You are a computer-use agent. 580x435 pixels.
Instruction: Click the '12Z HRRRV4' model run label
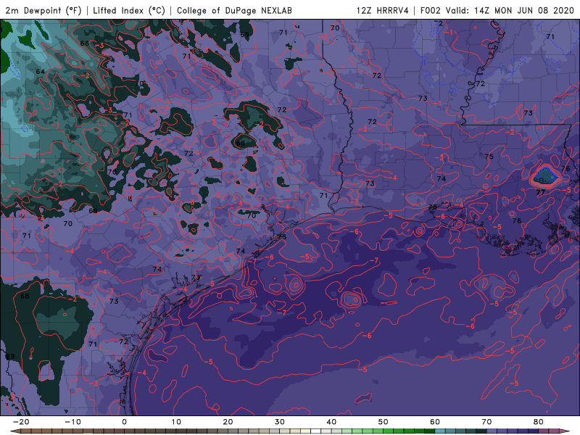pyautogui.click(x=383, y=11)
